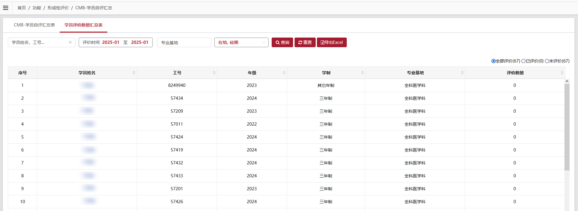Click the blurred student name in row 1
This screenshot has width=578, height=211.
88,85
